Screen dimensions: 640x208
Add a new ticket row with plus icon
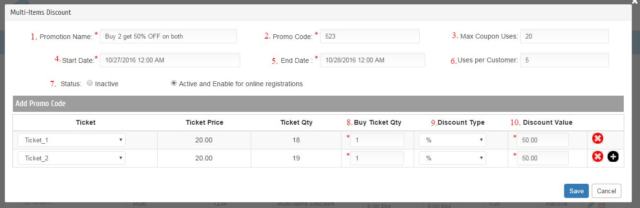tap(613, 157)
